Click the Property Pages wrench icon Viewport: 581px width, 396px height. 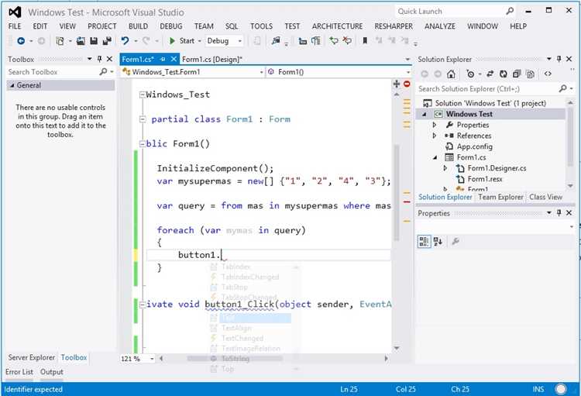[x=456, y=241]
